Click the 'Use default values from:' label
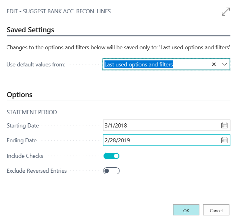 [36, 65]
